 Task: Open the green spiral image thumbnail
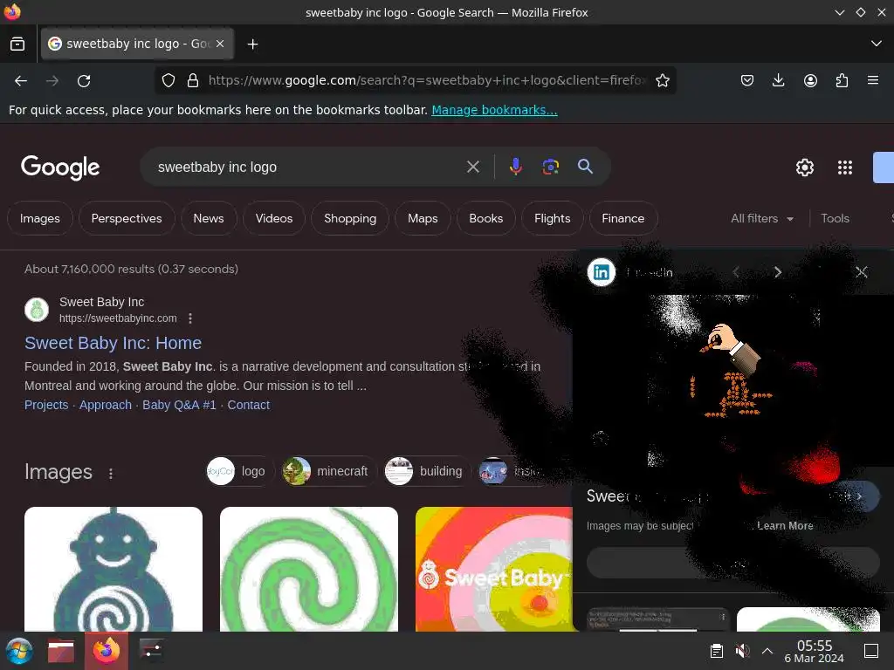pos(309,569)
